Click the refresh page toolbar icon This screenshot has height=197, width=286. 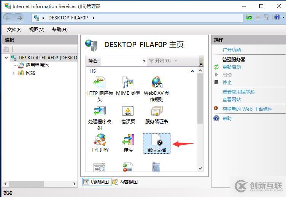[x=249, y=17]
